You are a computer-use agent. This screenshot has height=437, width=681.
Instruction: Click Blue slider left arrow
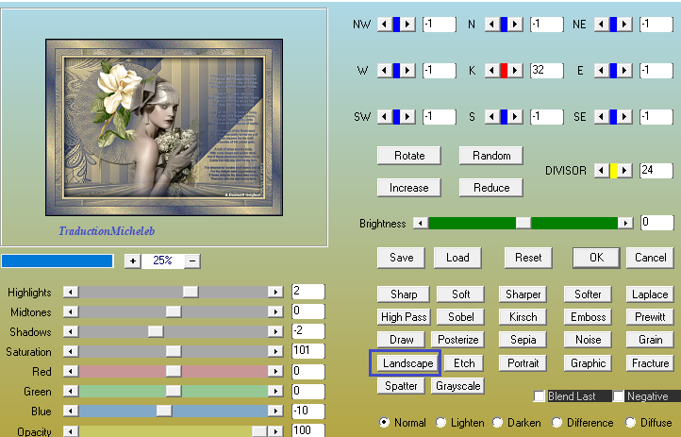(71, 411)
